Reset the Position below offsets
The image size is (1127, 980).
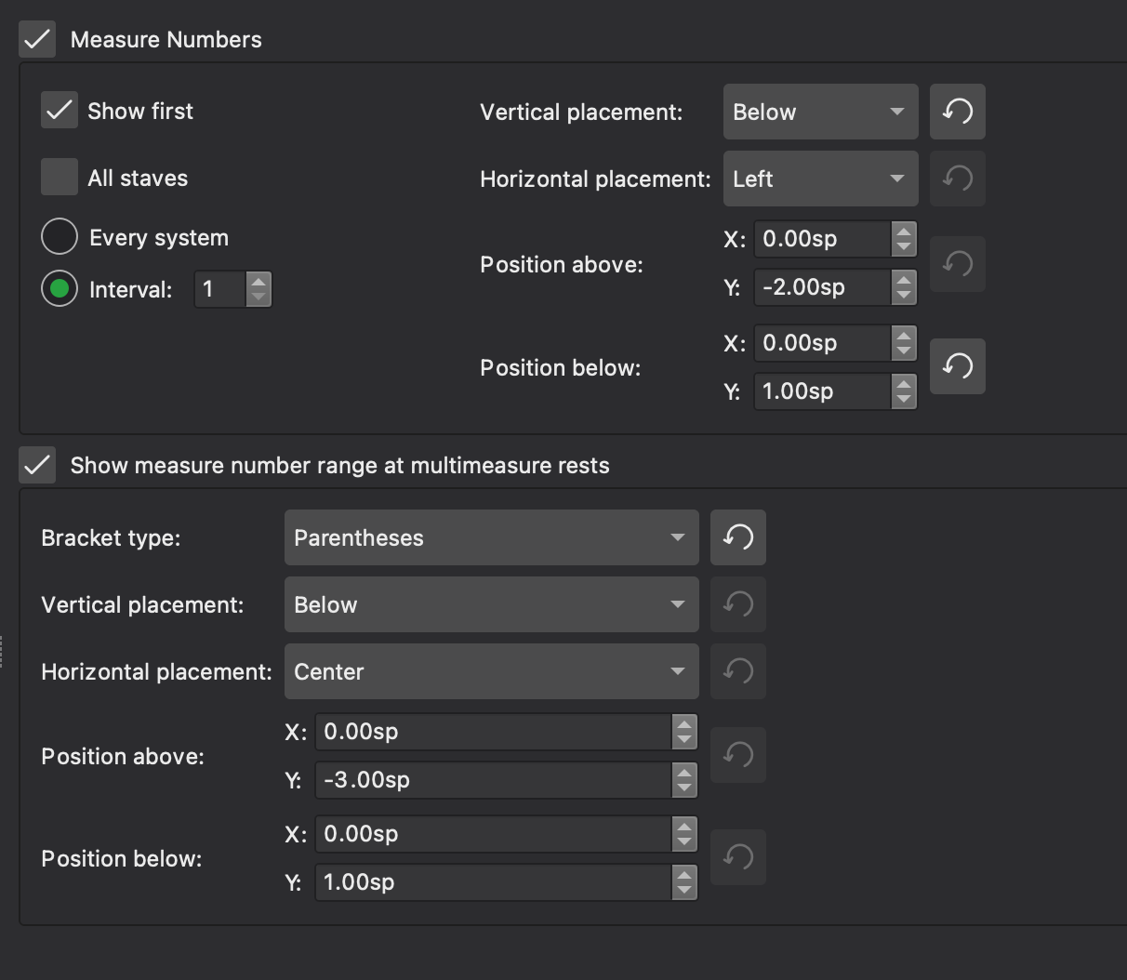pos(958,366)
